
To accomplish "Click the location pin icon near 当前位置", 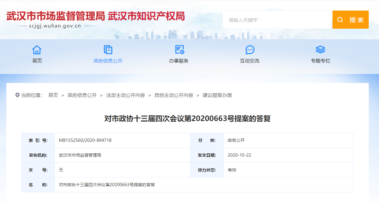I will (x=17, y=95).
